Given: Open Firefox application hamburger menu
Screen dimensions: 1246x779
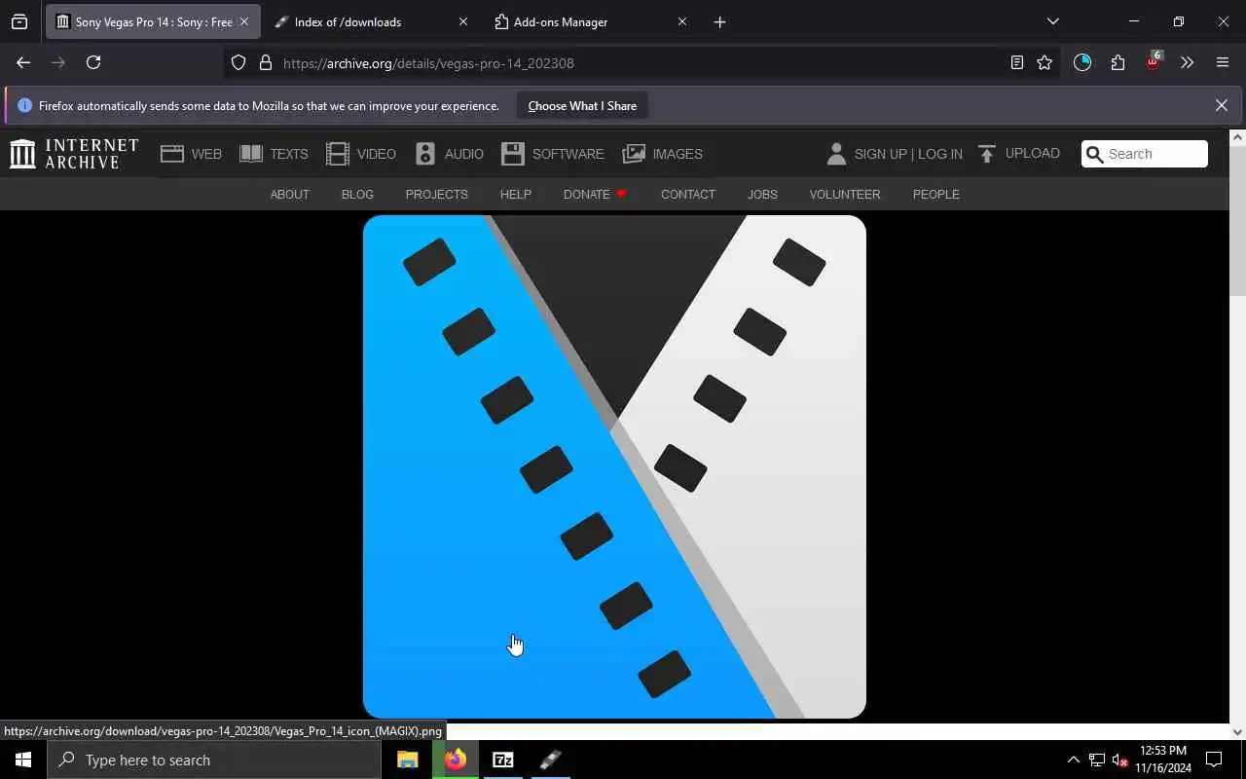Looking at the screenshot, I should point(1223,62).
